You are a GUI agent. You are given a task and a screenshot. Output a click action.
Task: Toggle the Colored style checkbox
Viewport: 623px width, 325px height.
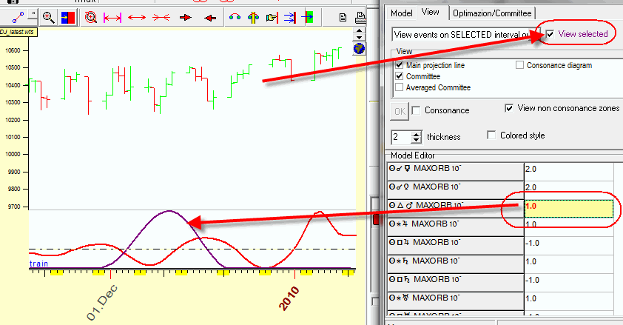(492, 135)
